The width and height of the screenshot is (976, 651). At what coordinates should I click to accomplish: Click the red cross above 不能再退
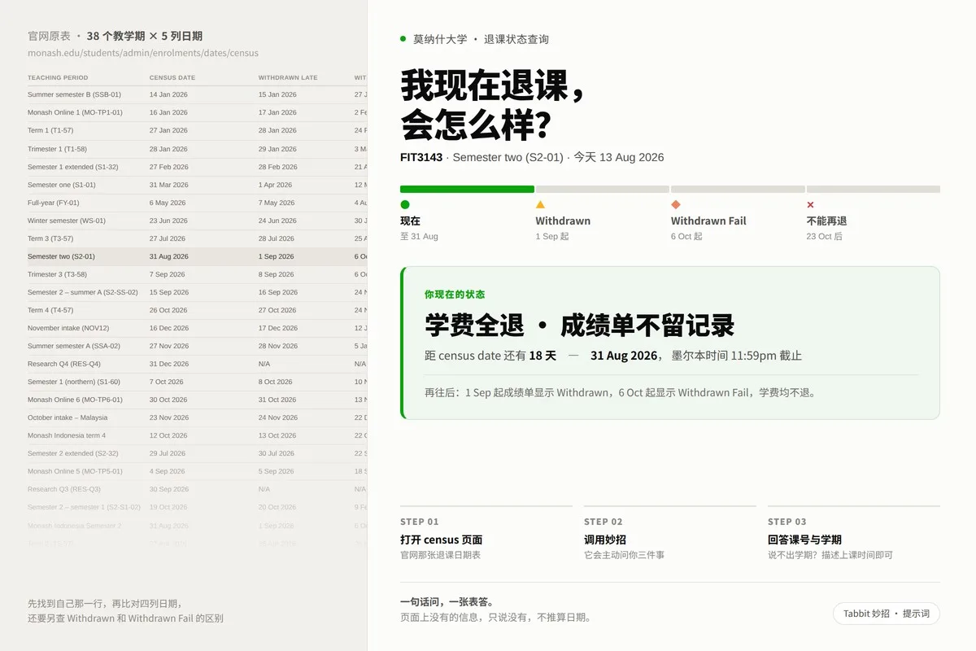coord(810,205)
